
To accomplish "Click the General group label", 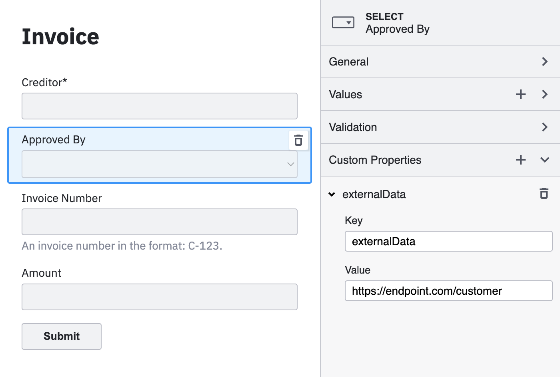I will point(348,62).
